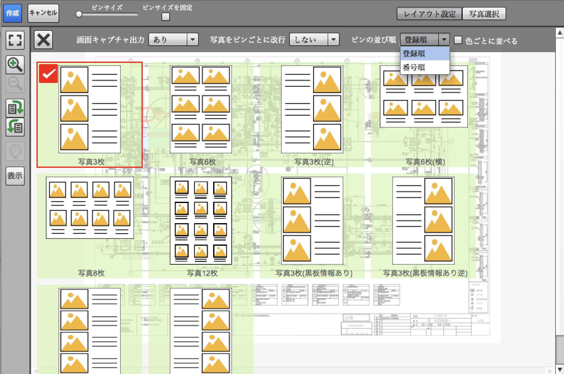Click the zoom in magnifier icon
Screen dimensions: 564x374
pos(15,65)
